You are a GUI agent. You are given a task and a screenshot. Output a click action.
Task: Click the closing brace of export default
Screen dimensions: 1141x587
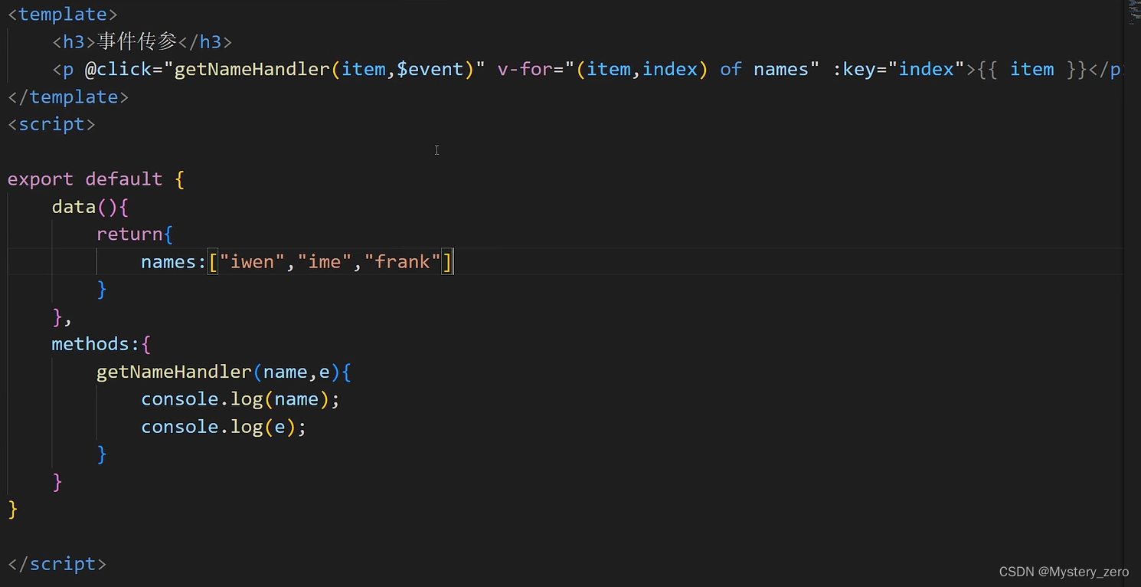pyautogui.click(x=12, y=509)
